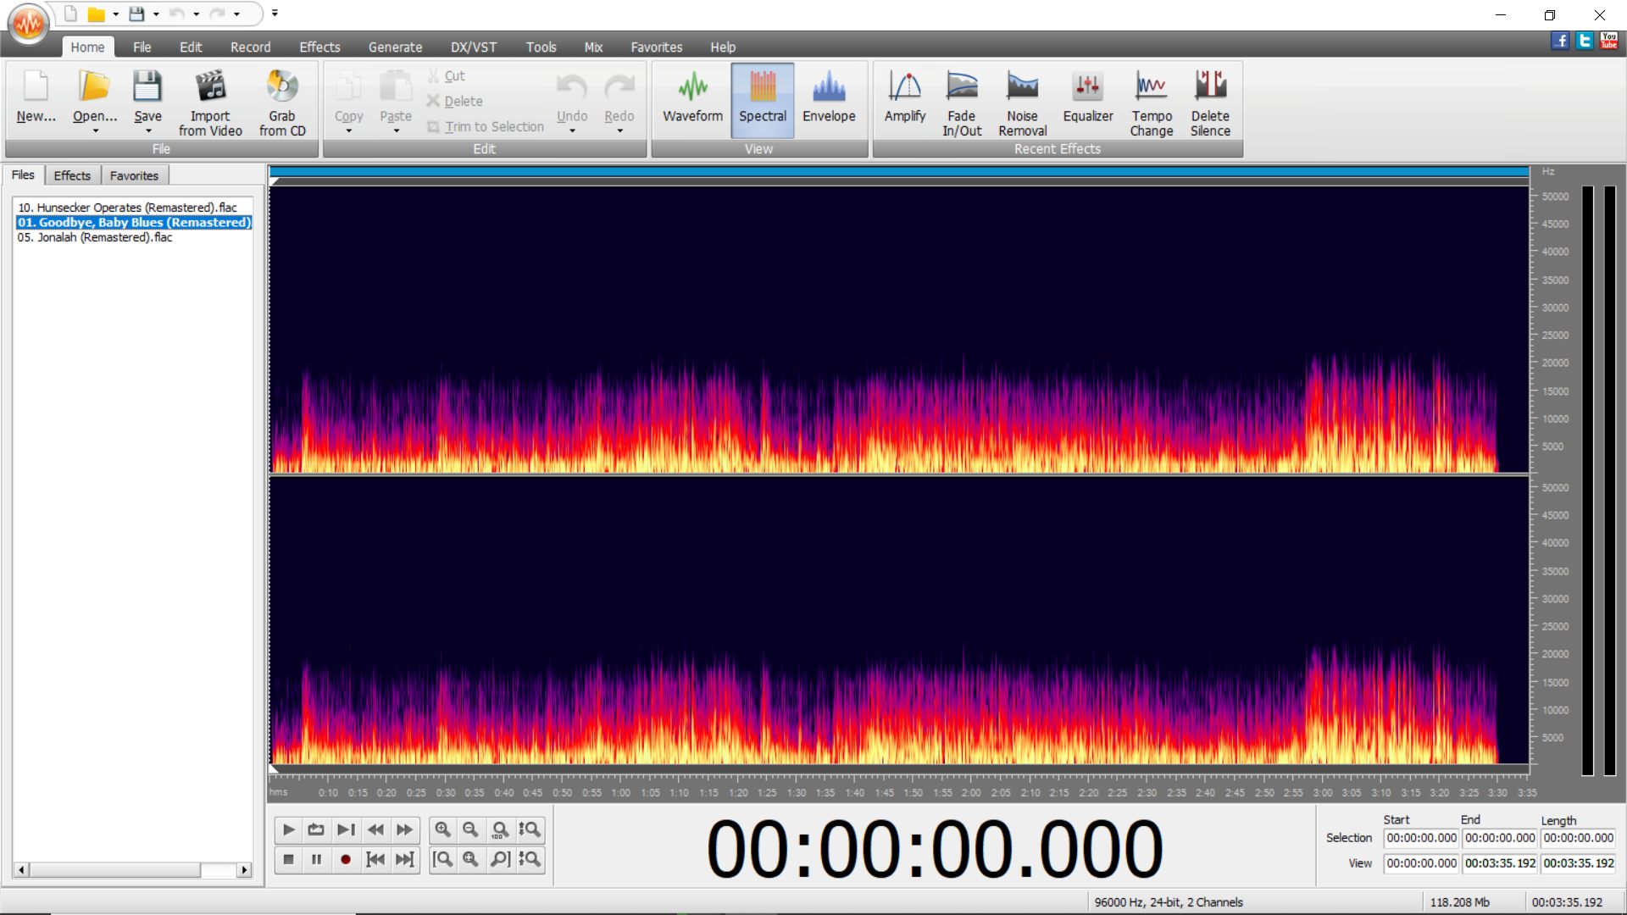The width and height of the screenshot is (1627, 915).
Task: Click the zoom in magnifier
Action: click(442, 829)
